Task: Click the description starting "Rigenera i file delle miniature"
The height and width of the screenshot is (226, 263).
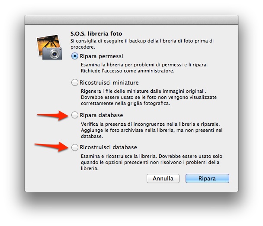Action: pyautogui.click(x=149, y=97)
